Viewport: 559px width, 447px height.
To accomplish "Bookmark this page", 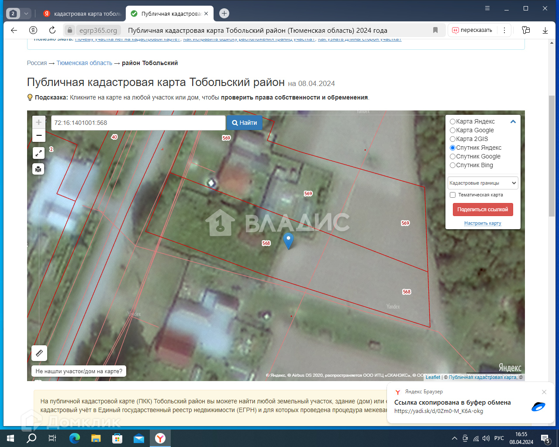I will coord(435,30).
